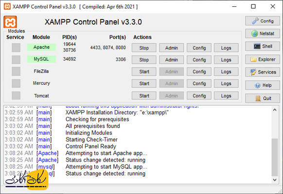Maximize the XAMPP Control Panel window
Image resolution: width=283 pixels, height=194 pixels.
[x=253, y=6]
